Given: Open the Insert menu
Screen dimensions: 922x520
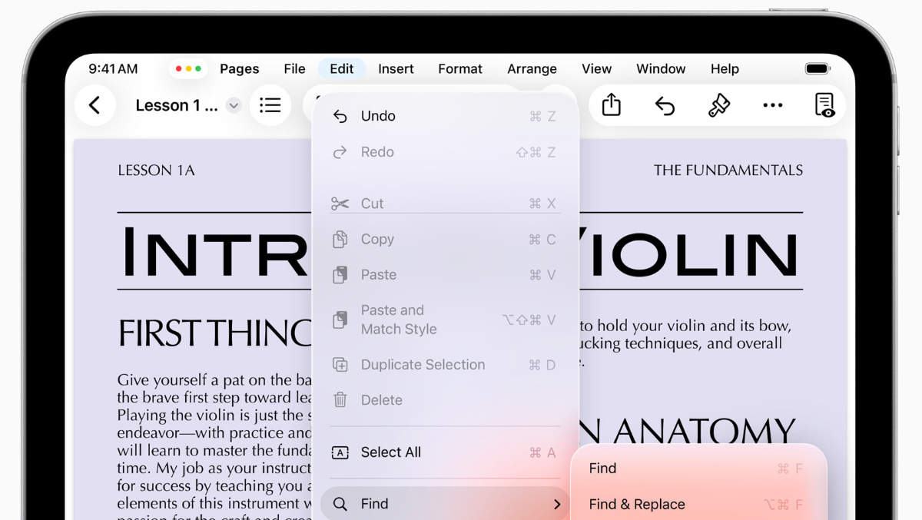Looking at the screenshot, I should pyautogui.click(x=396, y=69).
